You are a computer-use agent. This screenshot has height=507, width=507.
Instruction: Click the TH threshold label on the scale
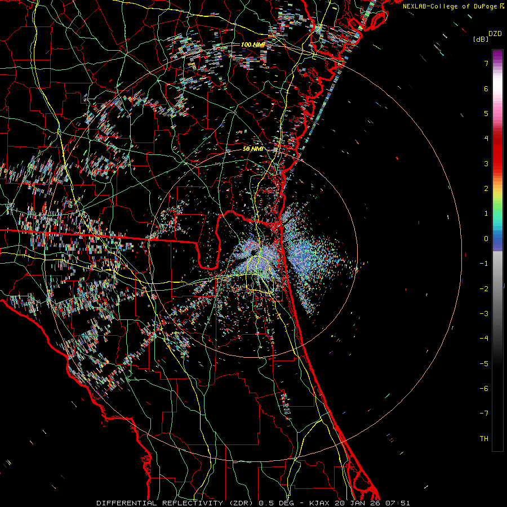[484, 439]
